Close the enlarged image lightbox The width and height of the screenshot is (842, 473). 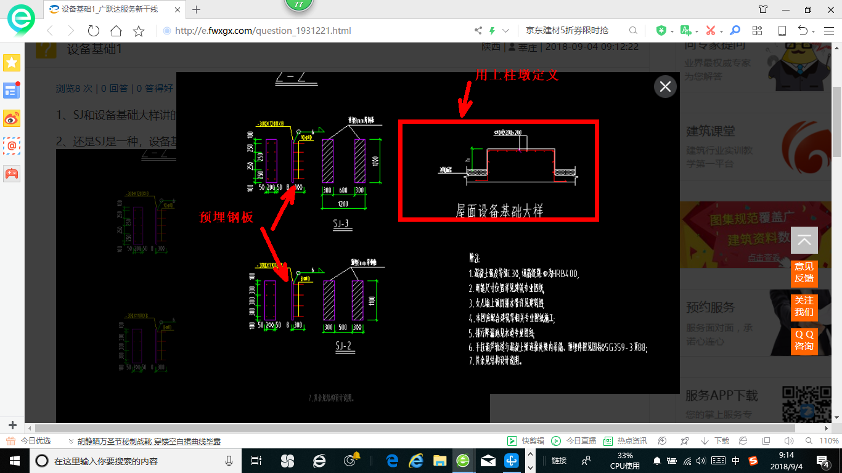click(665, 87)
